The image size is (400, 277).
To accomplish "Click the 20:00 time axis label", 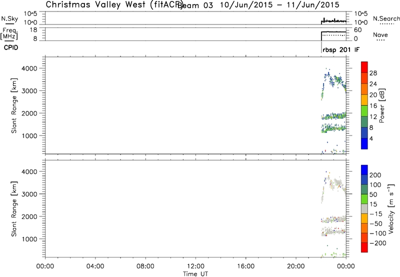I will click(x=296, y=266).
